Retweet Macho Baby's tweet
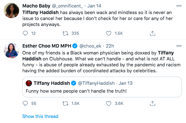The height and width of the screenshot is (123, 186). click(x=65, y=33)
